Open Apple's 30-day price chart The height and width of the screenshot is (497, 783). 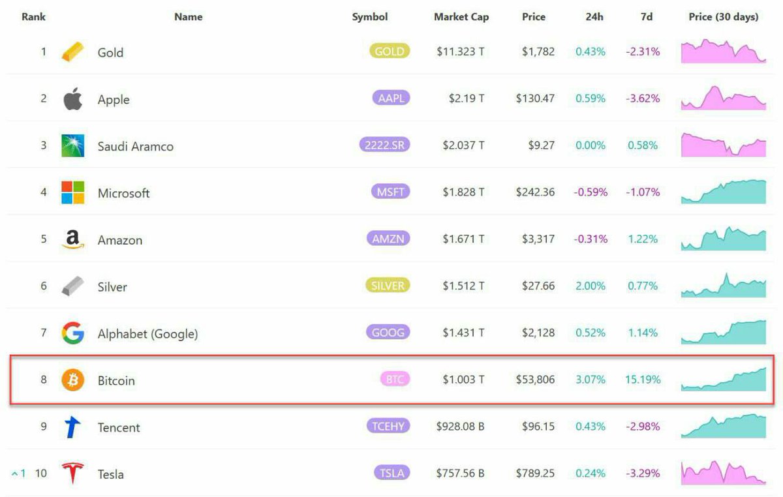pyautogui.click(x=724, y=98)
